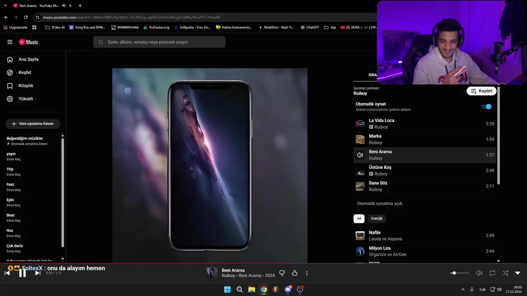Viewport: 527px width, 296px height.
Task: Play Milyon Lira by Organize ve ArrDee
Action: point(425,251)
